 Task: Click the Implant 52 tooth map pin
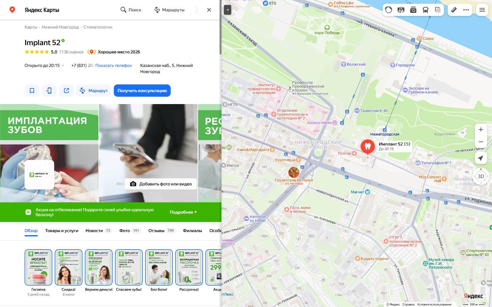[x=368, y=146]
